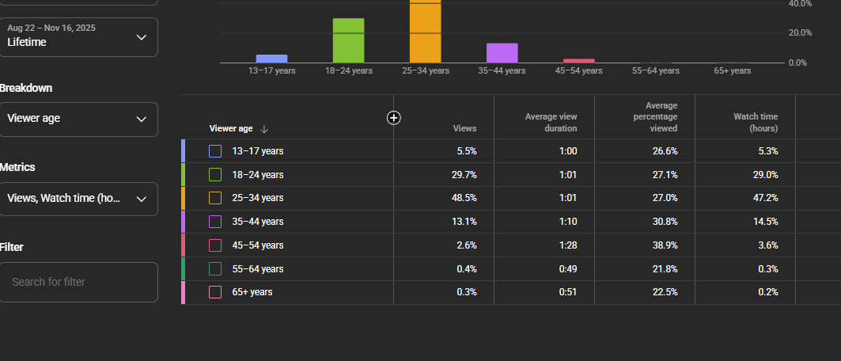841x361 pixels.
Task: Check the 55–64 years checkbox
Action: click(x=215, y=268)
